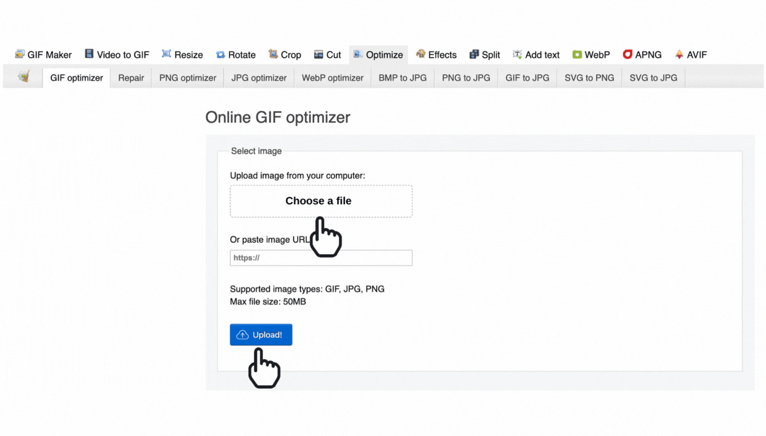The image size is (766, 436).
Task: Focus the paste image URL field
Action: tap(321, 258)
